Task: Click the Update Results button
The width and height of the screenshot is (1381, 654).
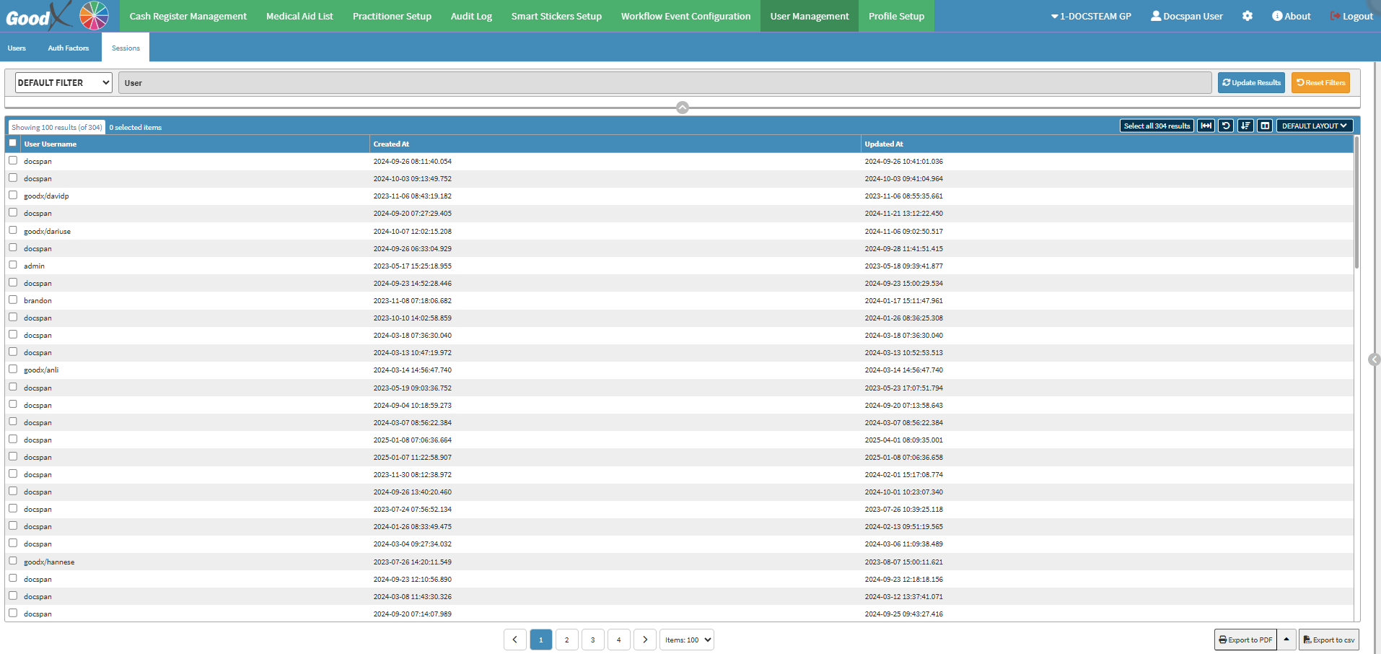Action: tap(1251, 82)
